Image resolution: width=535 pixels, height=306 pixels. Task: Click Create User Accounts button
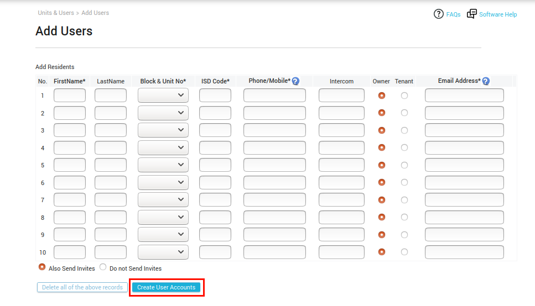point(166,287)
